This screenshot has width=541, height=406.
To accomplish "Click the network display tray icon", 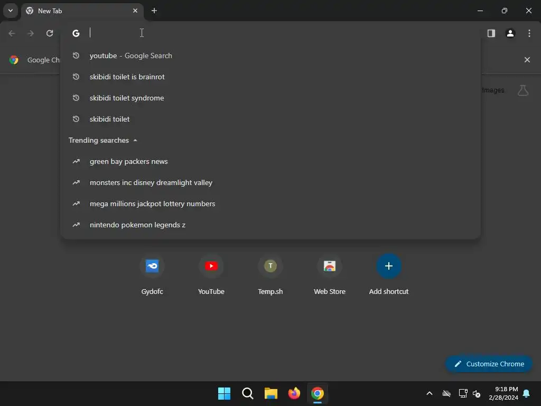I will tap(463, 393).
